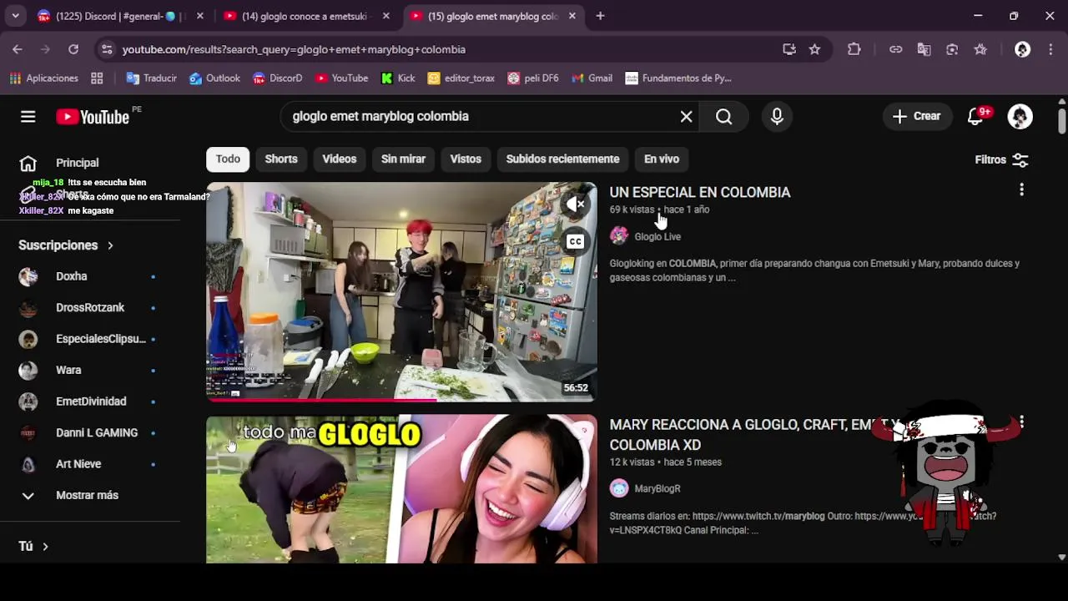
Task: Open the Outlook bookmark
Action: [x=214, y=78]
